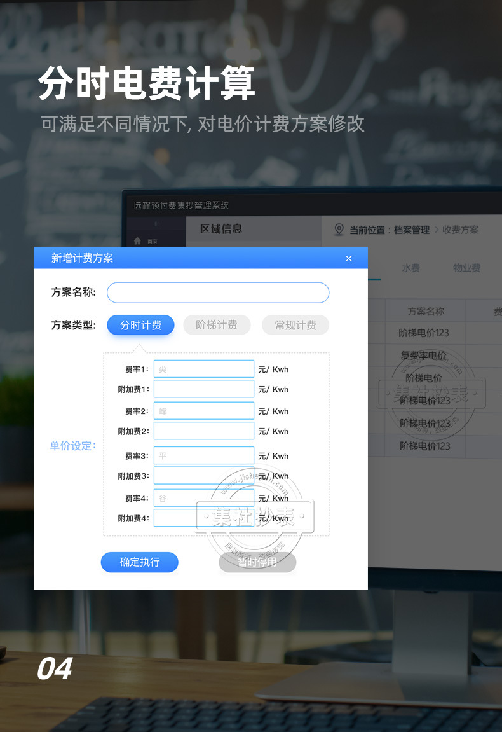Click the location pin icon near 当前位置
The height and width of the screenshot is (732, 502).
[339, 229]
